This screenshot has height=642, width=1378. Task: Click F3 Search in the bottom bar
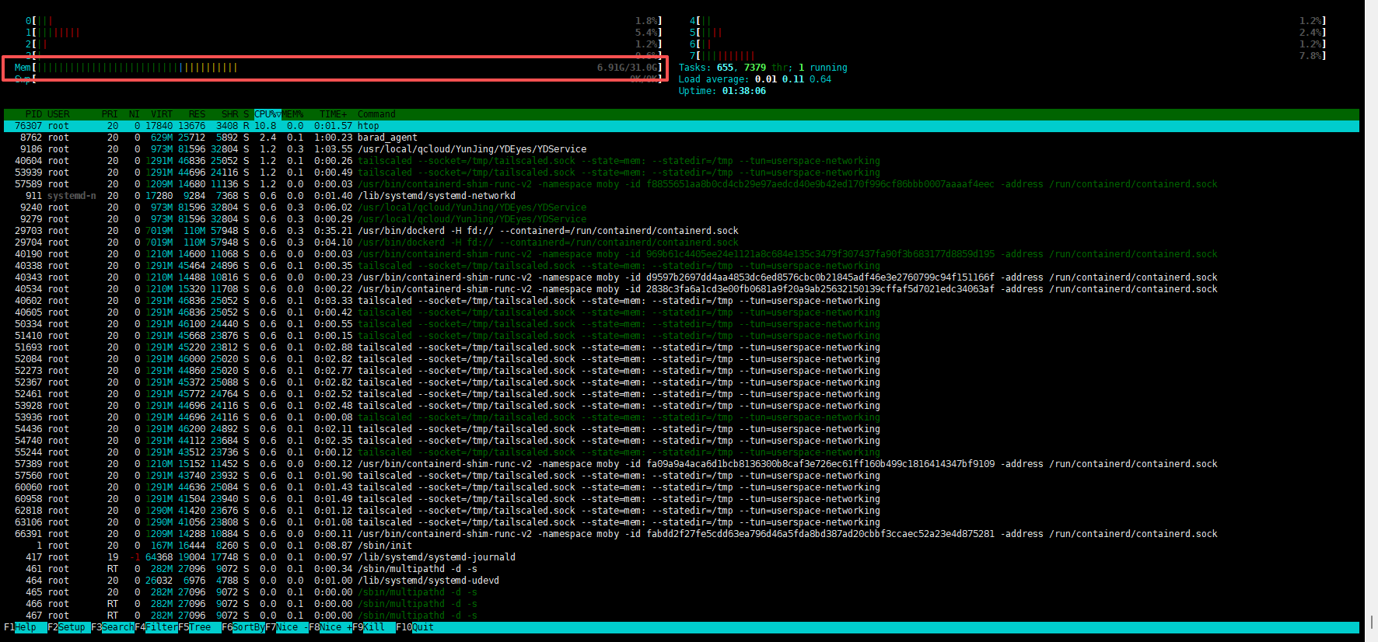click(113, 627)
